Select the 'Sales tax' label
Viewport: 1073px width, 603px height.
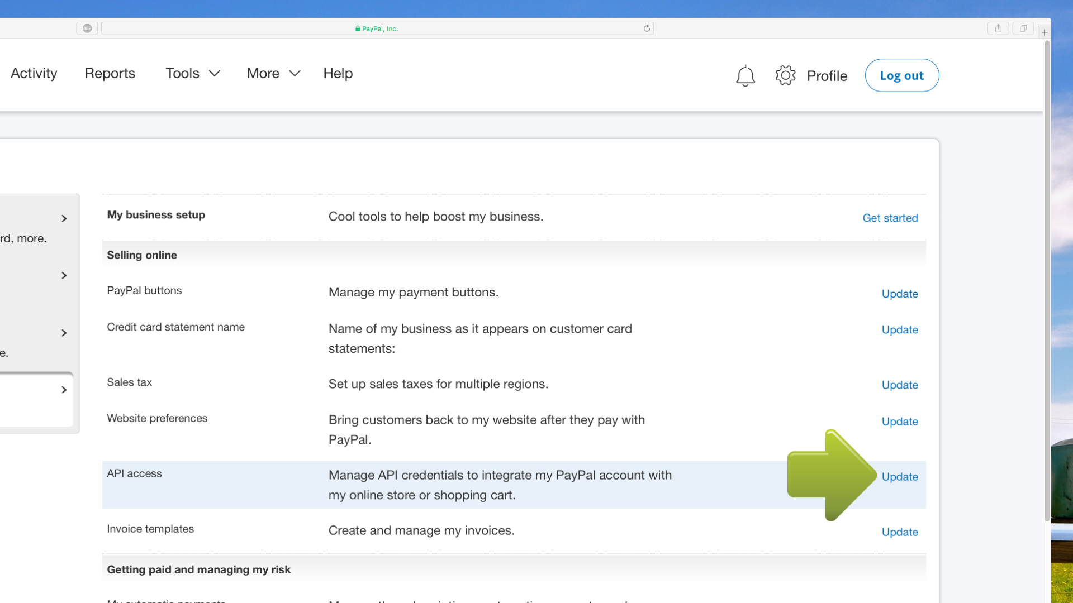pos(129,382)
